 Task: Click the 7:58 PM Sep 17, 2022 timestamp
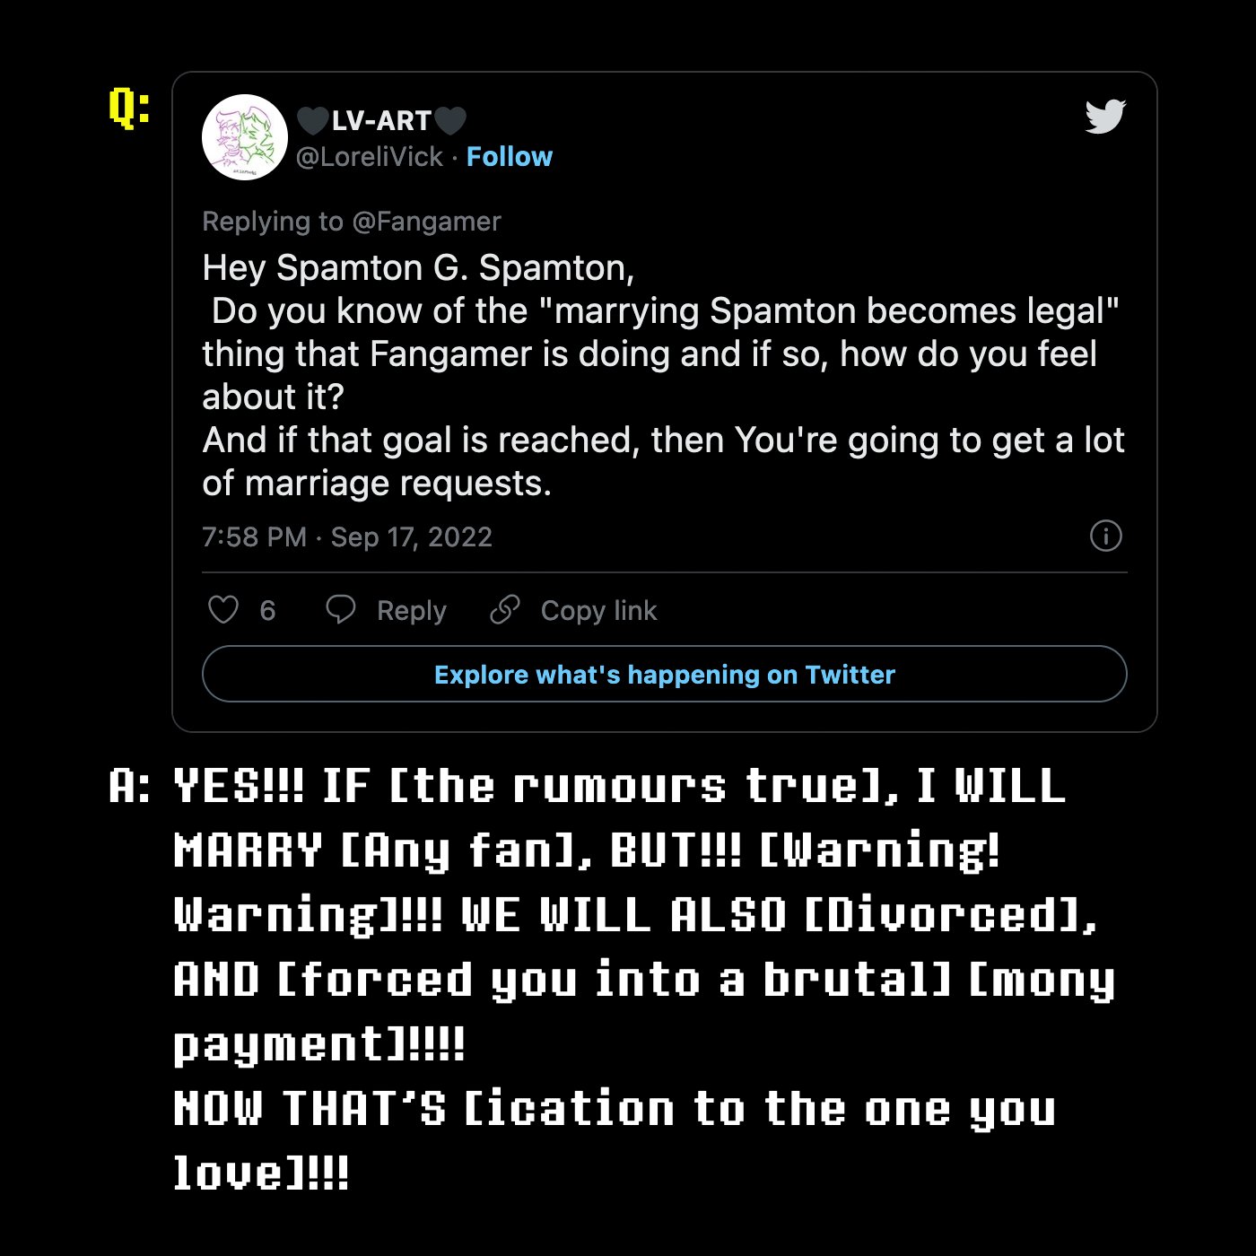[x=347, y=536]
